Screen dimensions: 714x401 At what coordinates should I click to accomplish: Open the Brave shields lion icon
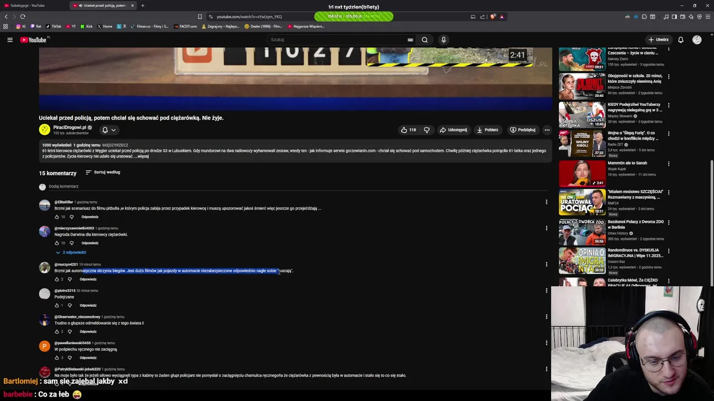click(493, 17)
